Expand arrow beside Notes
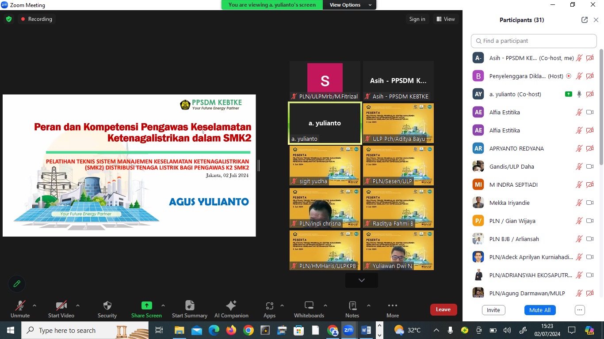Screen dimensions: 604x339 point(368,305)
